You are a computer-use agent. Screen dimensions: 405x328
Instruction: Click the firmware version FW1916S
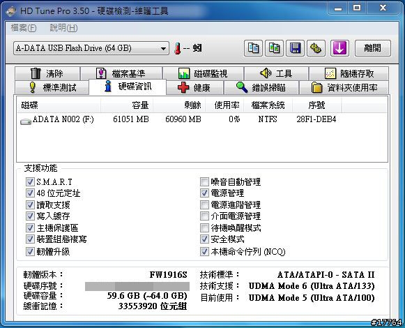coord(169,275)
